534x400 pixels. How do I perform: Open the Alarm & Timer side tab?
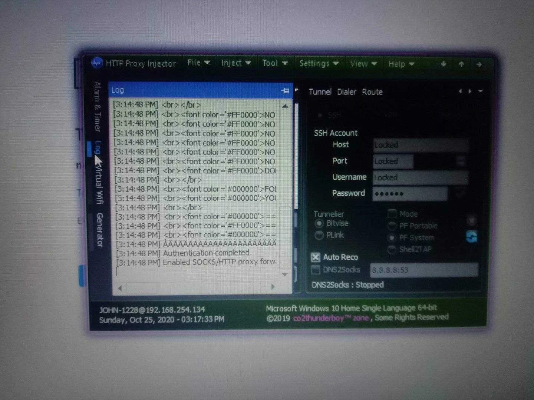point(97,107)
